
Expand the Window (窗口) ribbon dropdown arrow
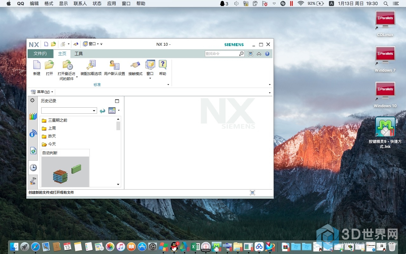tap(150, 78)
